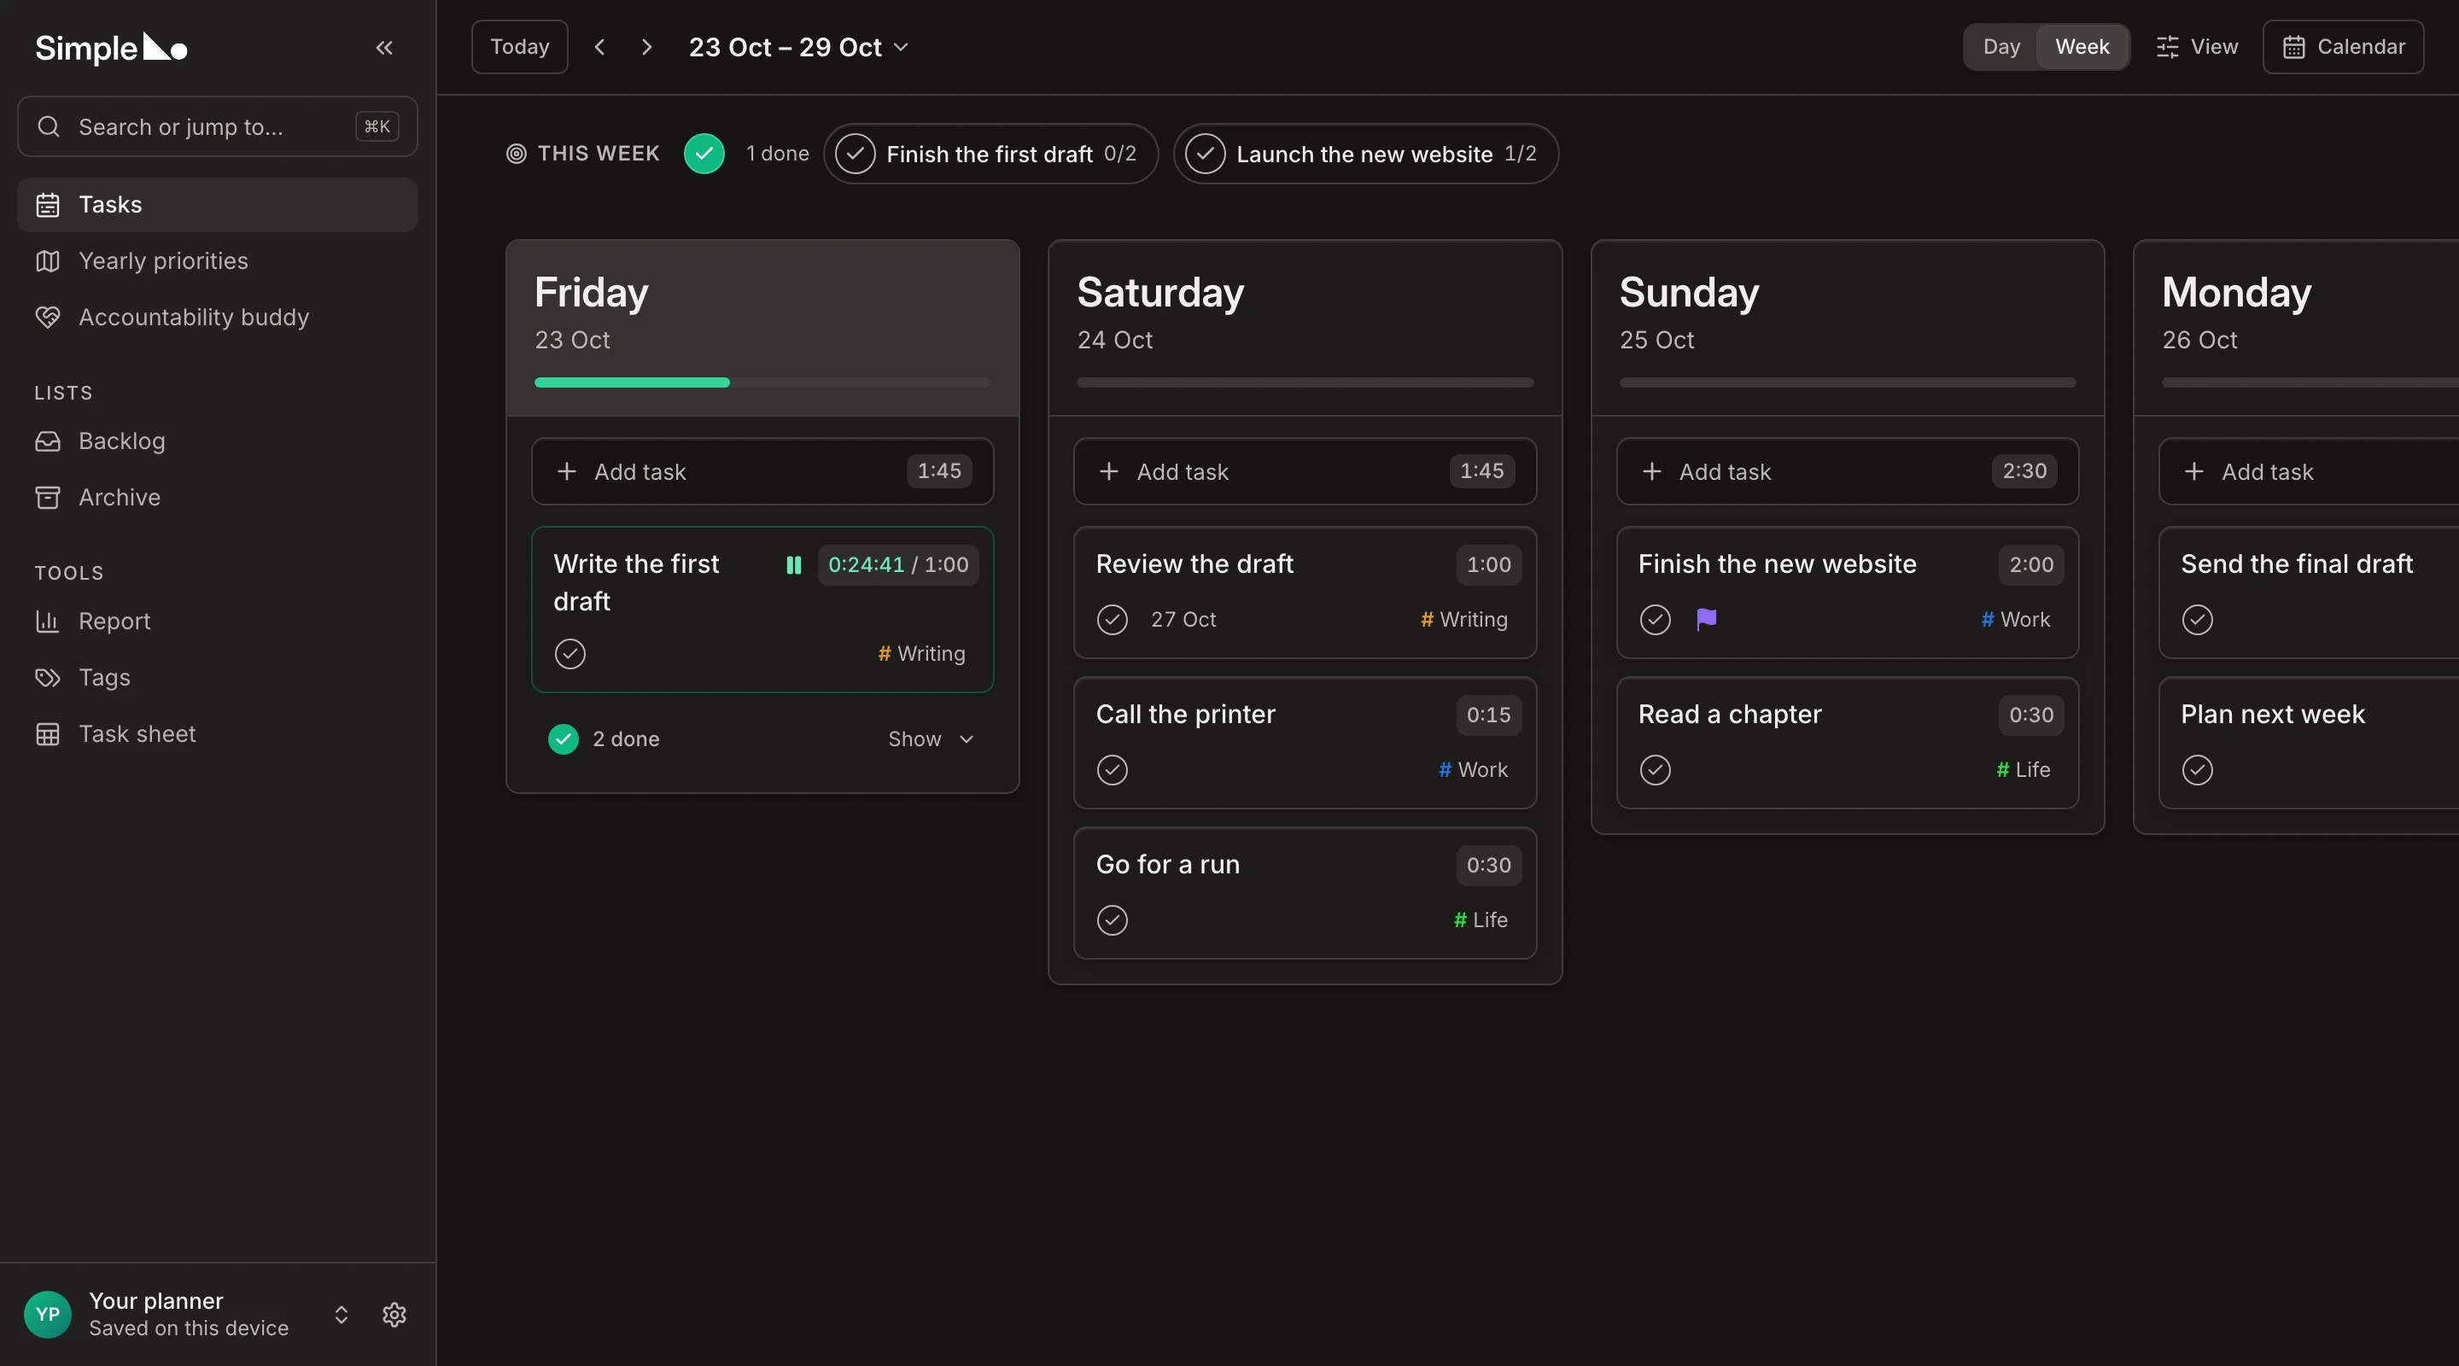Click the YP avatar
This screenshot has width=2459, height=1366.
[x=48, y=1315]
